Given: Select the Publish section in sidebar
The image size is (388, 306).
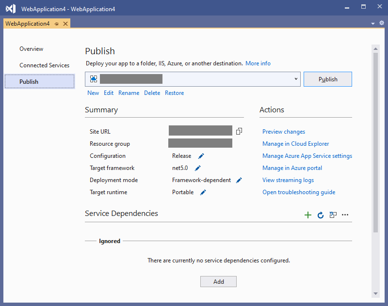Looking at the screenshot, I should click(x=40, y=81).
